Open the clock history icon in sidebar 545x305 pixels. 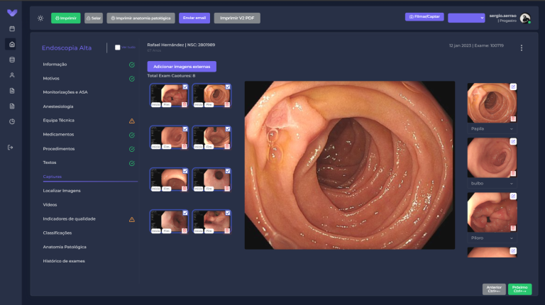coord(12,121)
